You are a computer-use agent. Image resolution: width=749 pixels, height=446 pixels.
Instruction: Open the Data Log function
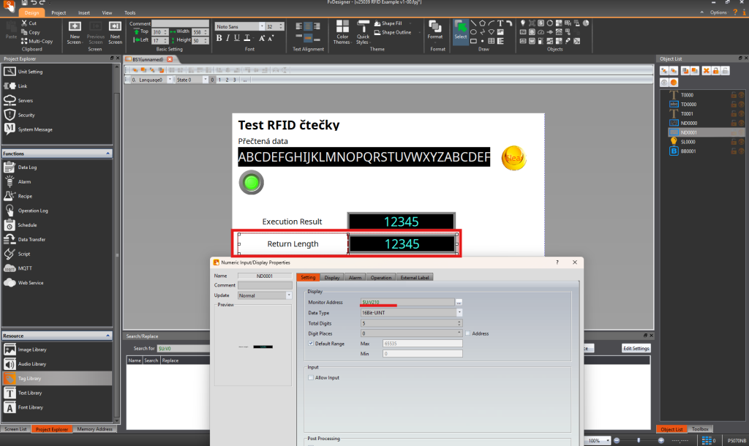click(27, 167)
